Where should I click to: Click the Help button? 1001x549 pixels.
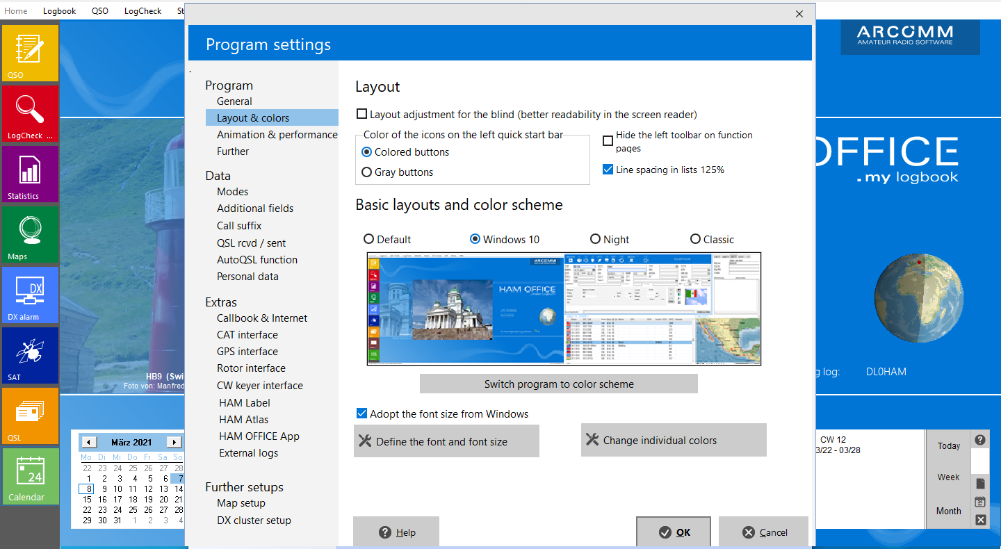tap(396, 532)
